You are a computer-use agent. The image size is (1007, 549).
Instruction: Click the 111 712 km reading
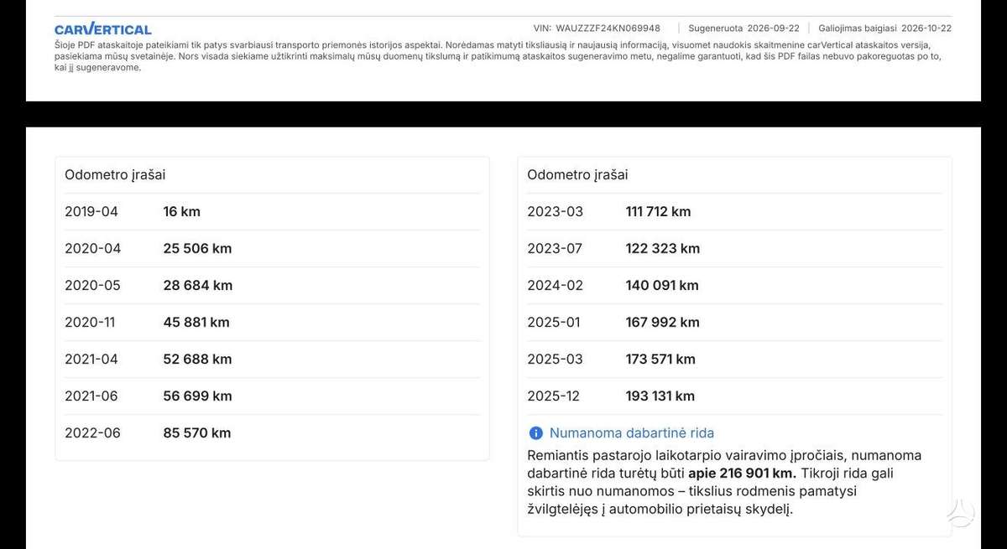659,212
